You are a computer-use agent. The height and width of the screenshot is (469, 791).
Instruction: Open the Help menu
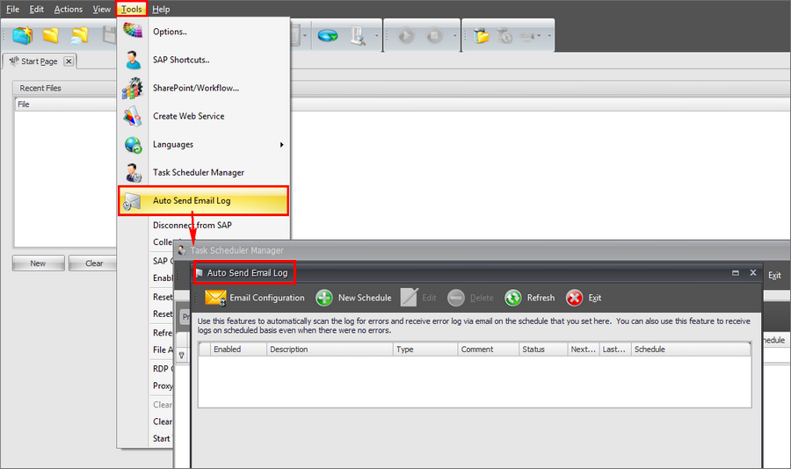(161, 9)
